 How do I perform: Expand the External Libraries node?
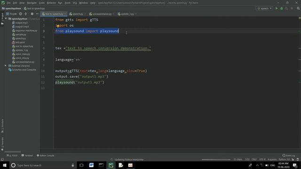point(6,66)
